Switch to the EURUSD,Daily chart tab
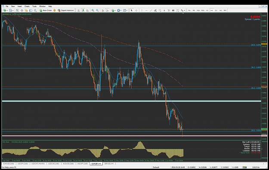This screenshot has width=269, height=170. tap(9, 164)
